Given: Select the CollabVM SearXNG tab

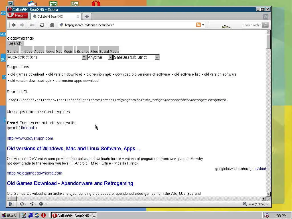Looking at the screenshot, I should pyautogui.click(x=56, y=17).
